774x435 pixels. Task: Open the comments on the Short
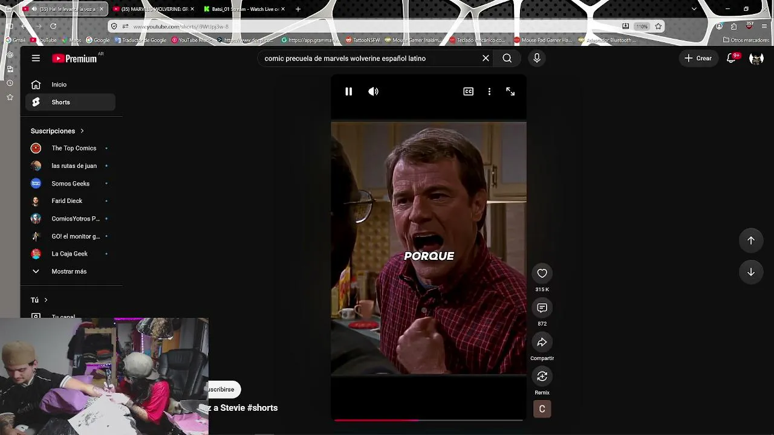(x=542, y=308)
